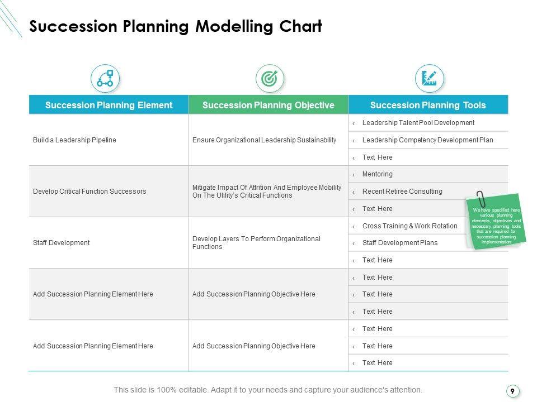Click the Mentoring tool row
This screenshot has height=402, width=537.
point(378,174)
